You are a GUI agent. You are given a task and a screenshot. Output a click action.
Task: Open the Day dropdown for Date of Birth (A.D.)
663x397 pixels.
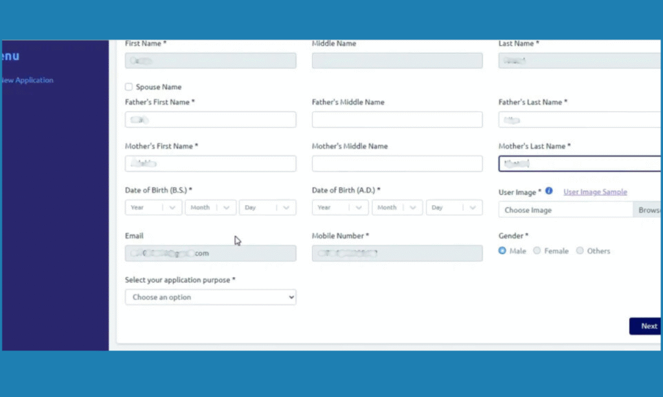click(x=453, y=207)
